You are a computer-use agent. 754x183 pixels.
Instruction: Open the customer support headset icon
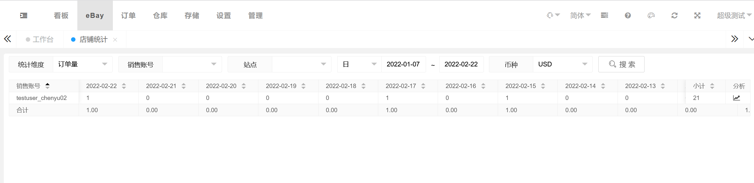pyautogui.click(x=550, y=15)
